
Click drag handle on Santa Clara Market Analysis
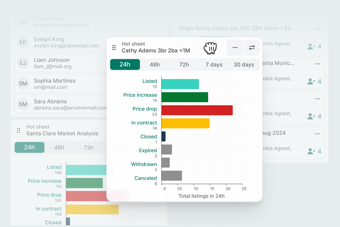tap(18, 131)
